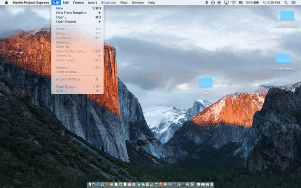This screenshot has width=301, height=188.
Task: Open Safari from the Dock
Action: pos(98,184)
